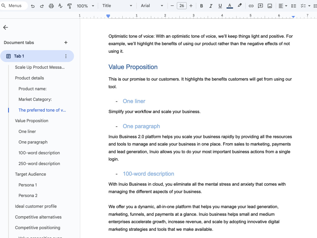The height and width of the screenshot is (238, 317).
Task: Print the document
Action: 51,6
